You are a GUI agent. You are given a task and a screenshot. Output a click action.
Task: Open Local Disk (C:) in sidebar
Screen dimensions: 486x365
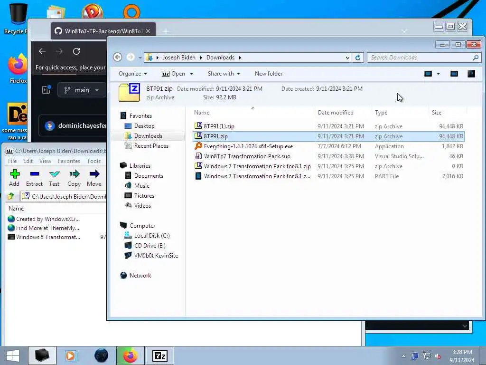click(151, 236)
